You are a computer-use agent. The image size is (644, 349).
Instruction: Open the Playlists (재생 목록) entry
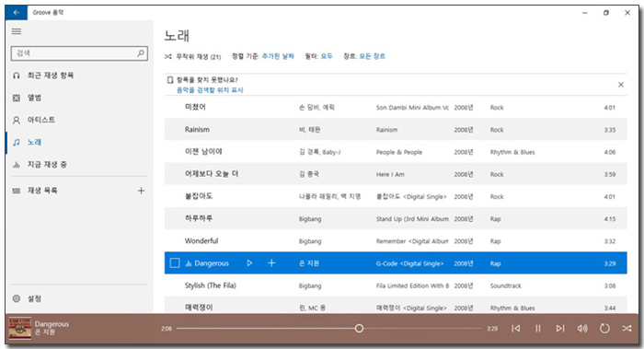point(42,191)
